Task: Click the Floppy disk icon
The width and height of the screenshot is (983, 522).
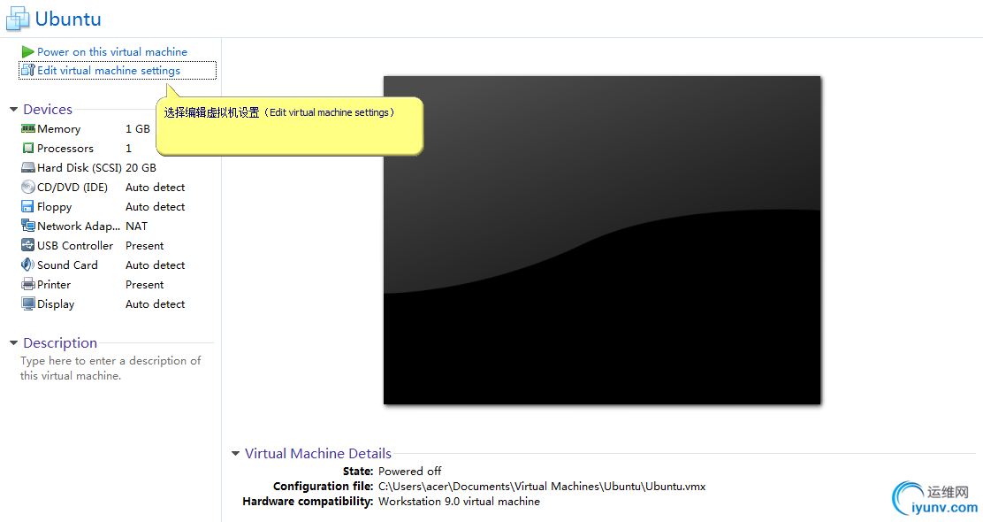Action: click(27, 206)
